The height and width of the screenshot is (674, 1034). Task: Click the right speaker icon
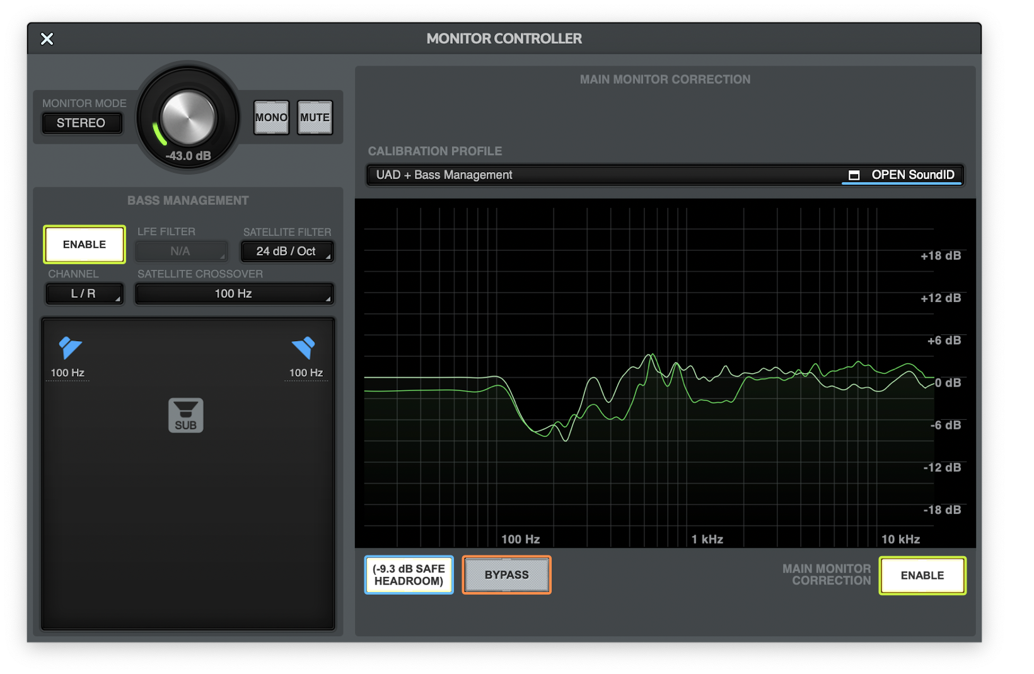[x=303, y=347]
